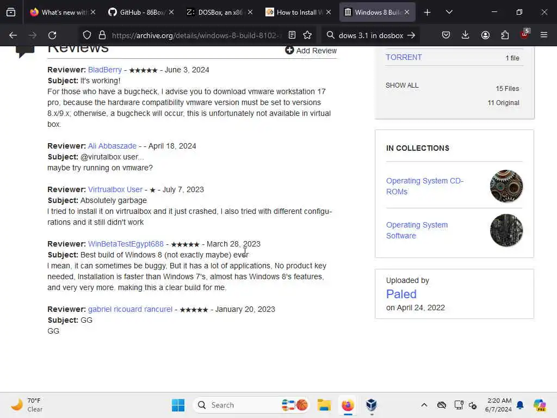This screenshot has height=418, width=557.
Task: Show hidden system tray icons
Action: coord(424,405)
